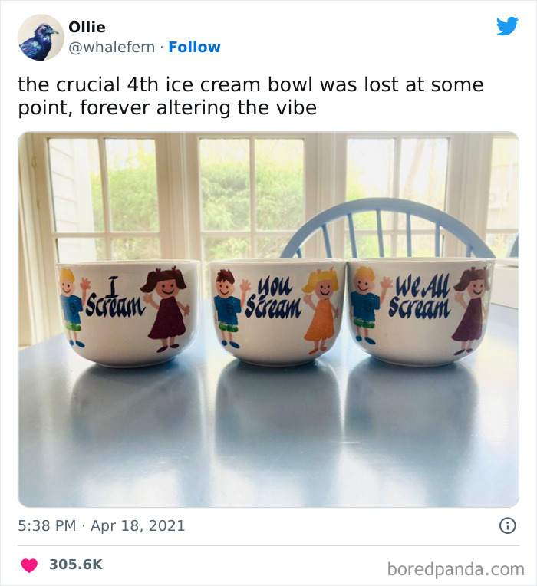Image resolution: width=537 pixels, height=586 pixels.
Task: Click the display name Ollie
Action: (x=86, y=28)
